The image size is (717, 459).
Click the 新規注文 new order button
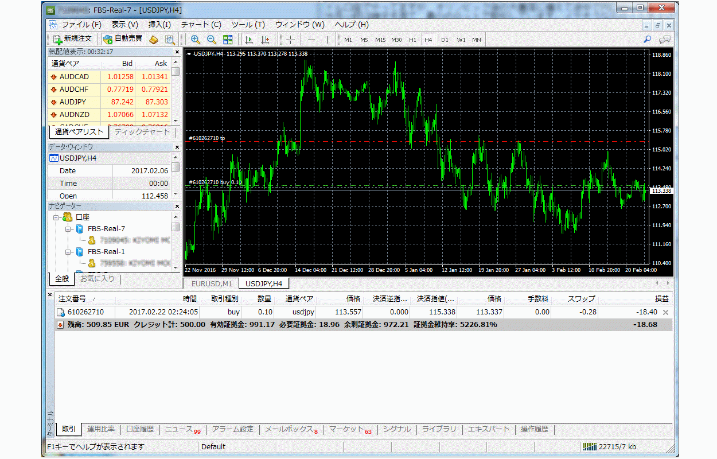[x=72, y=39]
